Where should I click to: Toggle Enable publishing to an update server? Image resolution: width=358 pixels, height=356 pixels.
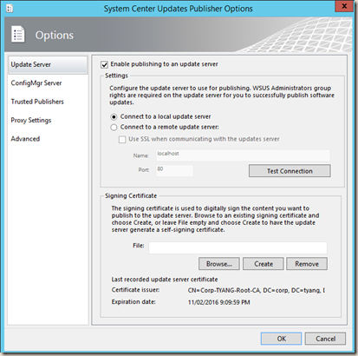coord(104,64)
